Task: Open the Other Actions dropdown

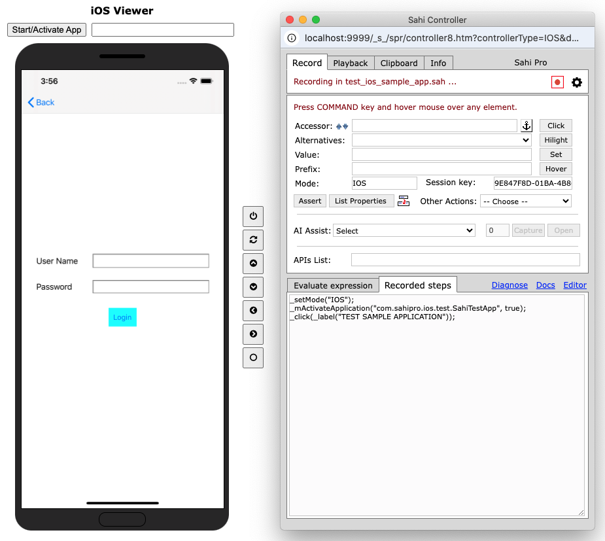Action: 525,201
